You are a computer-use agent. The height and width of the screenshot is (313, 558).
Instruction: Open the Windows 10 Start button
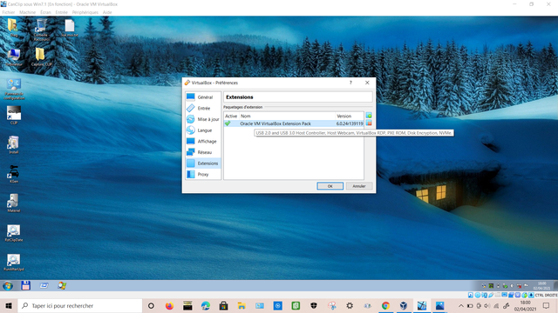(x=9, y=305)
